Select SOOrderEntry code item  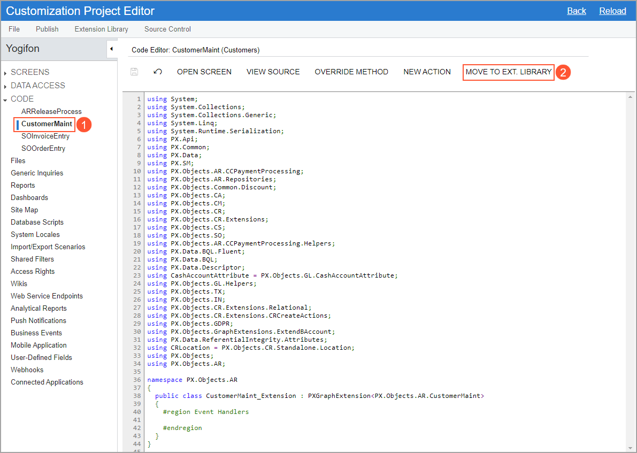(x=43, y=148)
